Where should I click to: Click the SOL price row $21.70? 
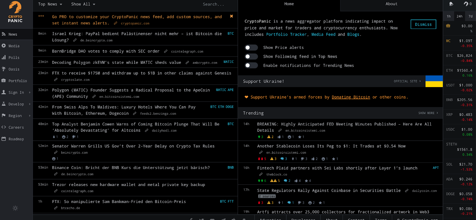(x=459, y=167)
